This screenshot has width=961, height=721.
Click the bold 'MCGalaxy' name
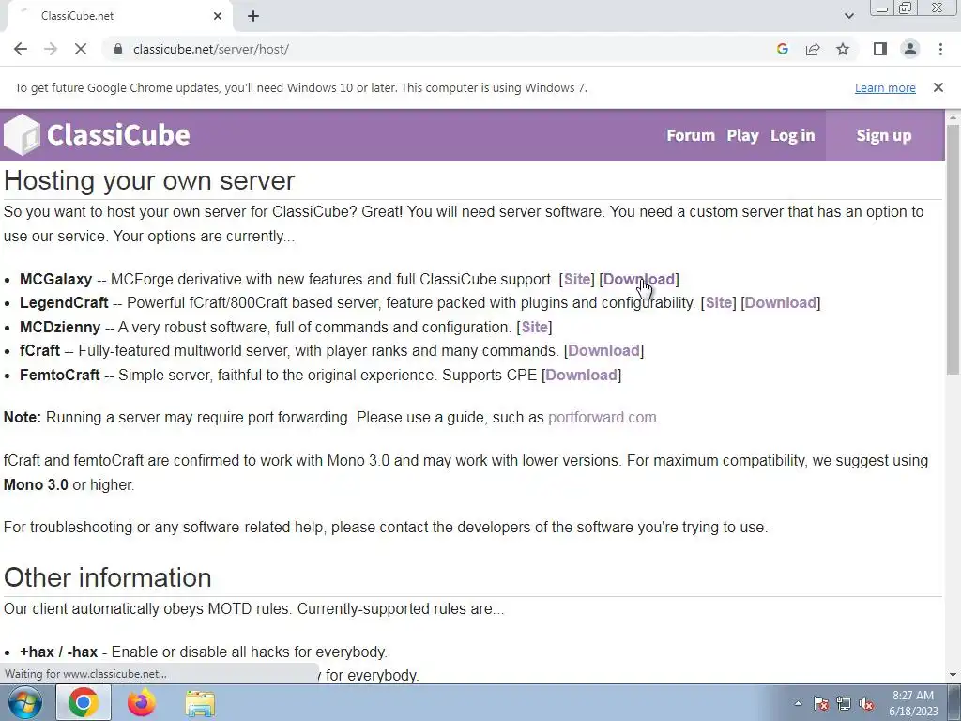(55, 280)
